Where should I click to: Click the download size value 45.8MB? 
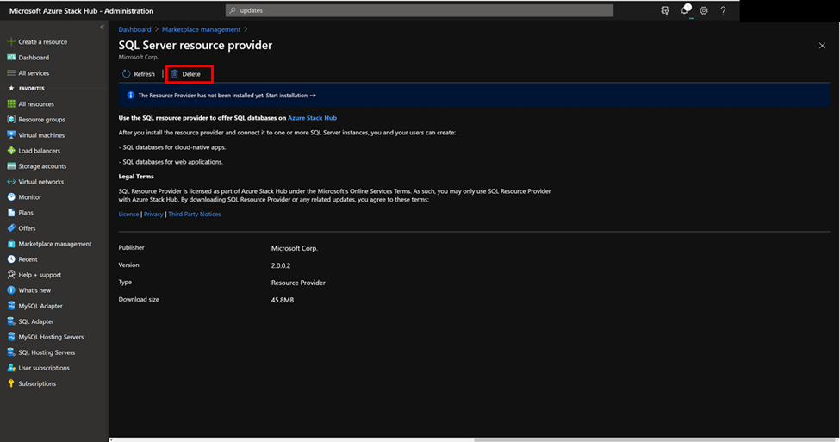(x=283, y=300)
